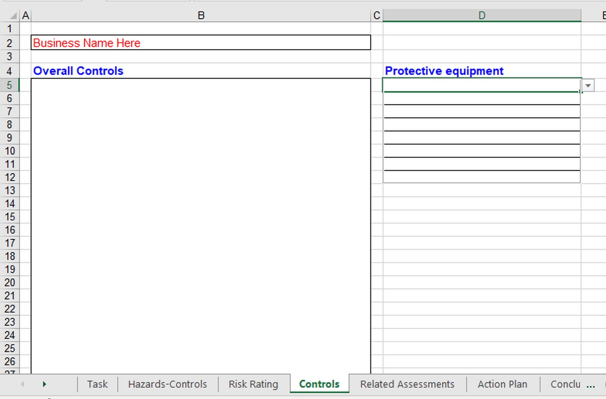Click the first empty line under Protective equipment

[481, 99]
